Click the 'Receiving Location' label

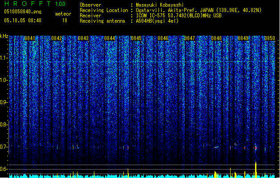pos(104,10)
